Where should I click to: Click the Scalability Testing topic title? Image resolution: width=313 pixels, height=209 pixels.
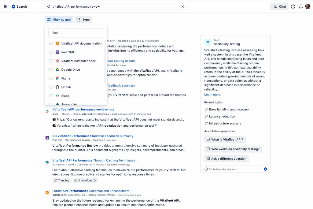227,44
